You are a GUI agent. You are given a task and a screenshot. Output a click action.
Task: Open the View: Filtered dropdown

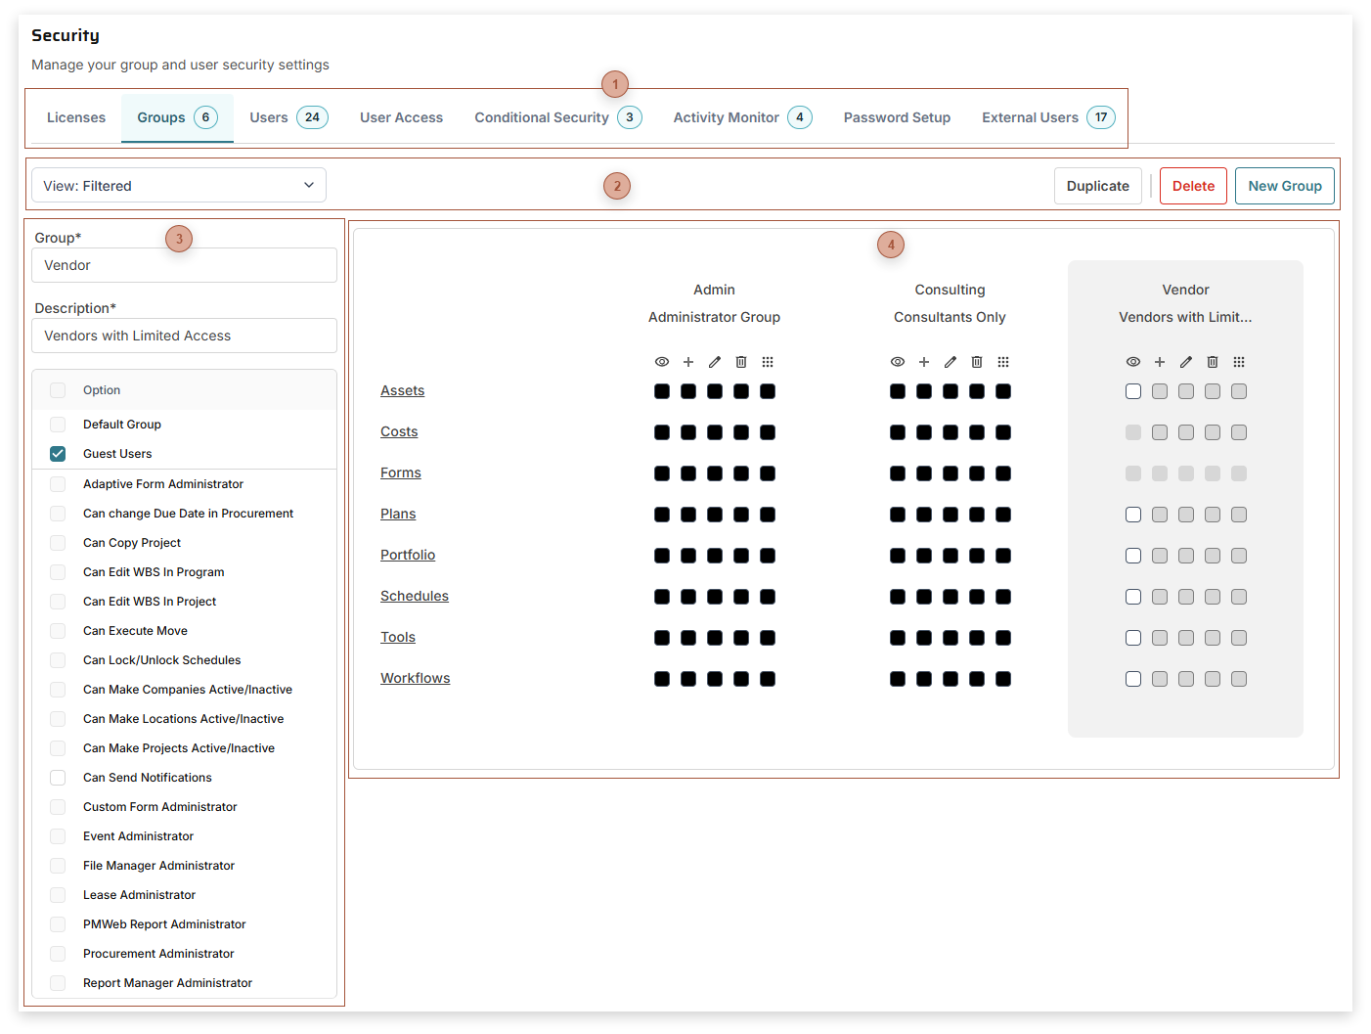point(179,186)
